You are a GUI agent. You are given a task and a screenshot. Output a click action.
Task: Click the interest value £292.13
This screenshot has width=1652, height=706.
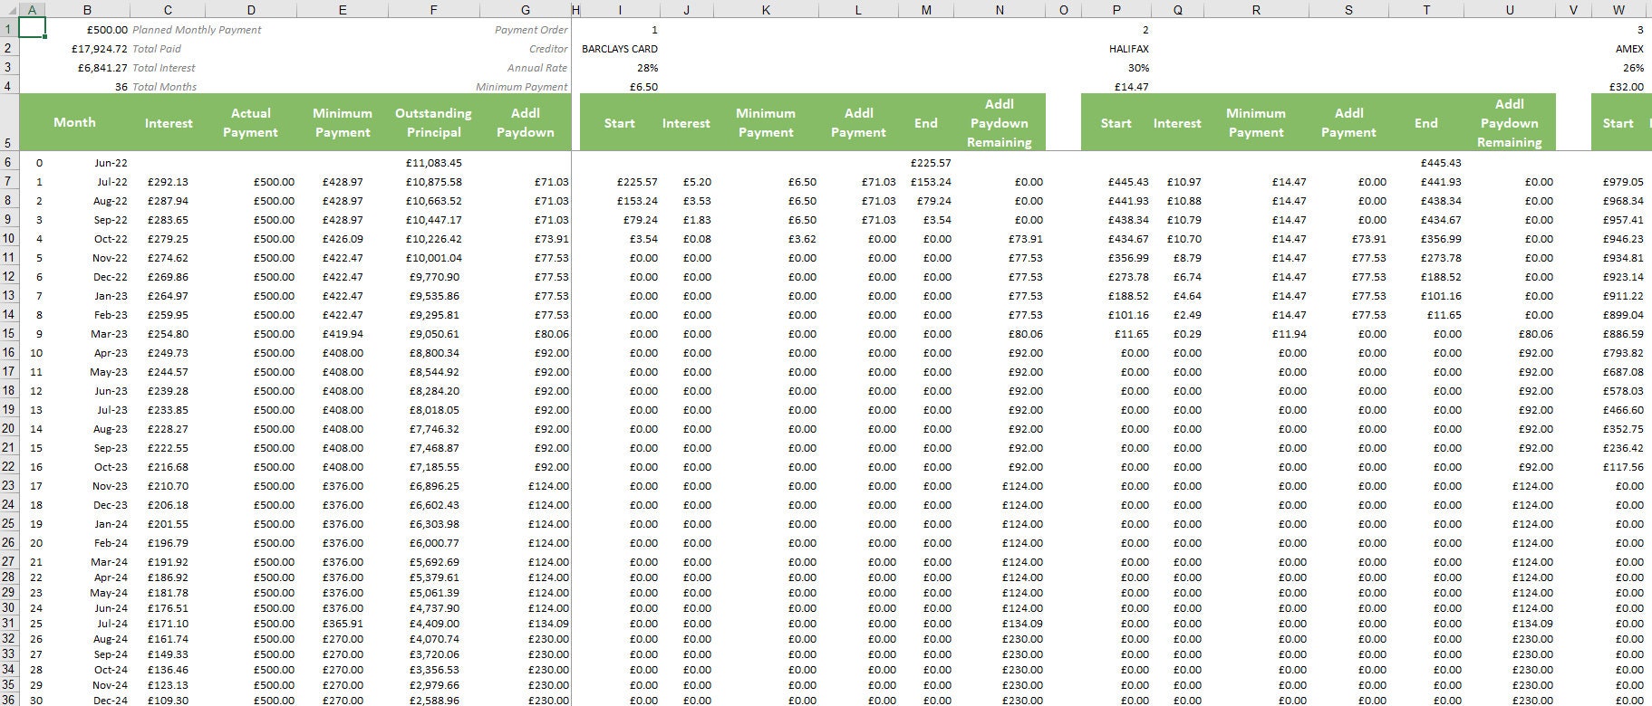(168, 182)
